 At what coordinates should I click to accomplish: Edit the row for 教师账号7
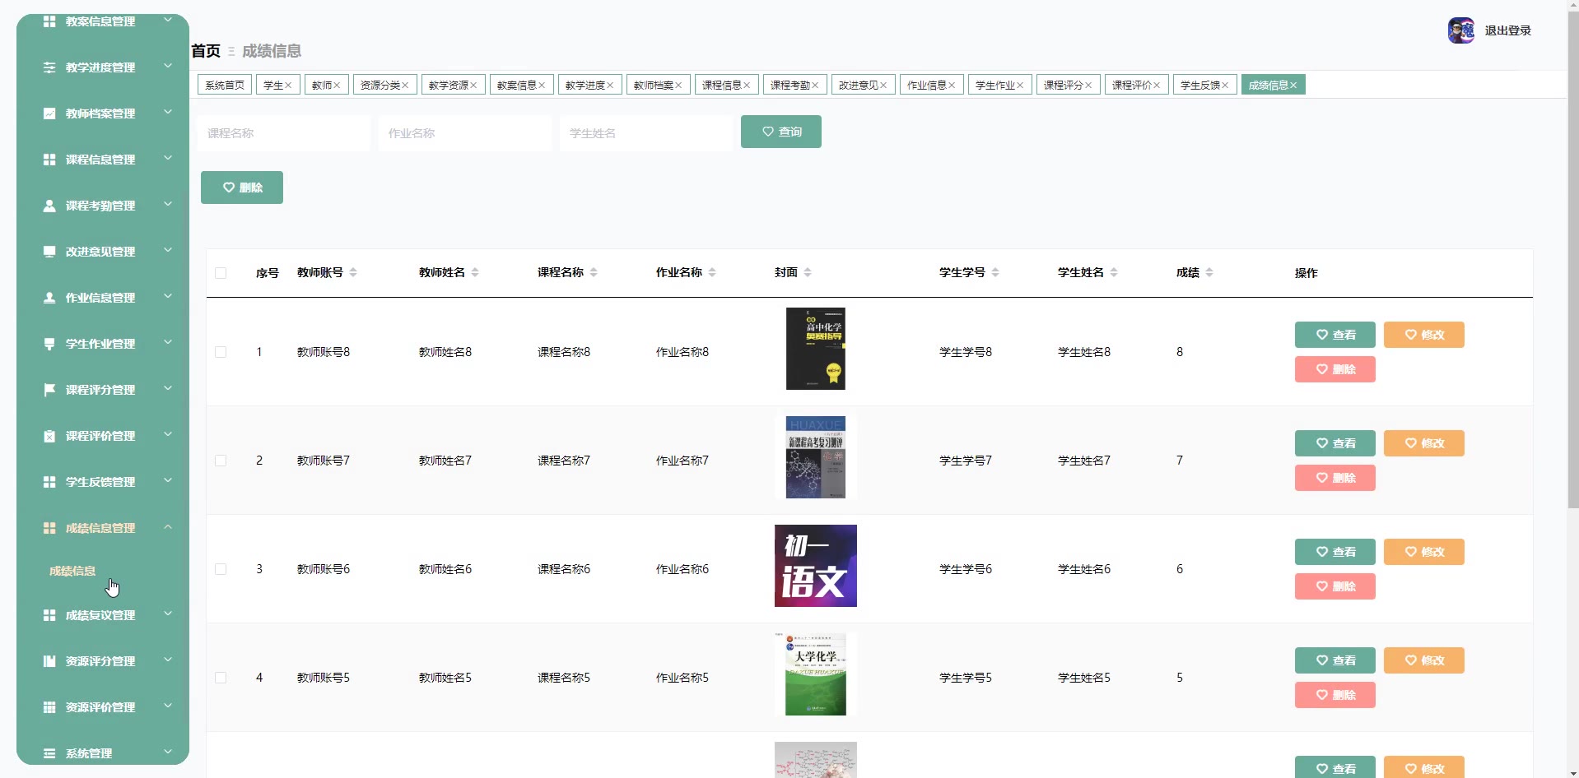tap(1424, 443)
